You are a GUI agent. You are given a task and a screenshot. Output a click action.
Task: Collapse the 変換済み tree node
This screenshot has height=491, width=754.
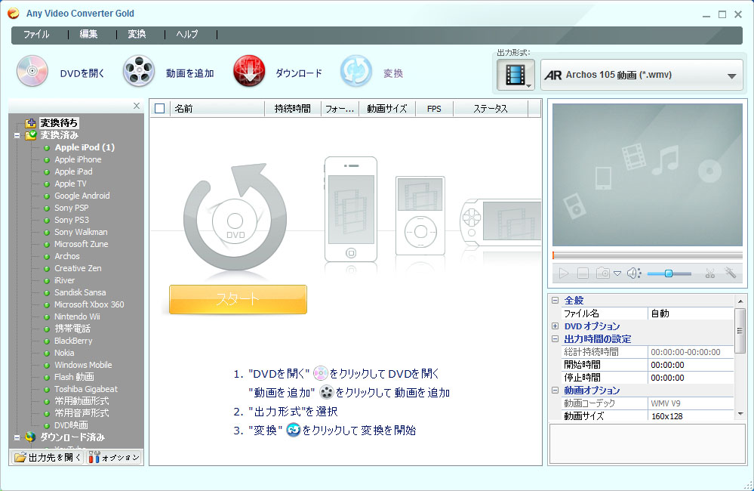[x=17, y=136]
